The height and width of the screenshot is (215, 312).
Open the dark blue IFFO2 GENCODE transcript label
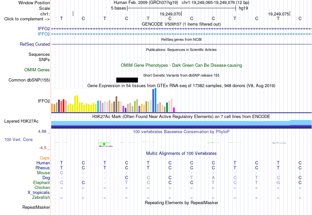click(44, 29)
